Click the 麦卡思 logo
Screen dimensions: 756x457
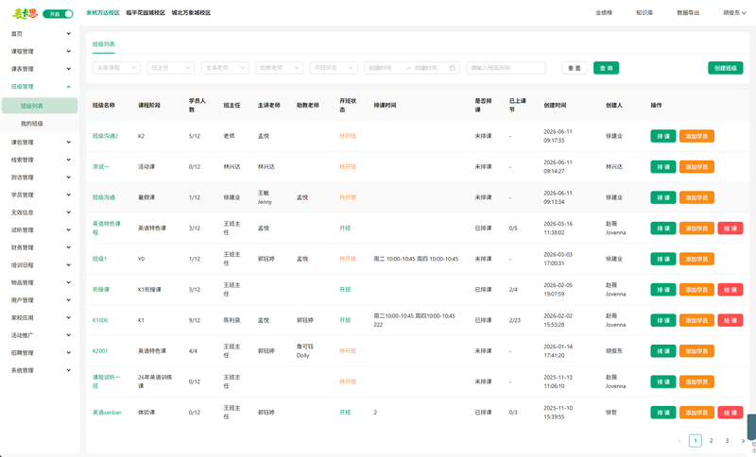click(x=26, y=13)
